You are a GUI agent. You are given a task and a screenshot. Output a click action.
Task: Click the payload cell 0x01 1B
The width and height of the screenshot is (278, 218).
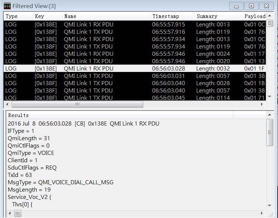pos(254,83)
